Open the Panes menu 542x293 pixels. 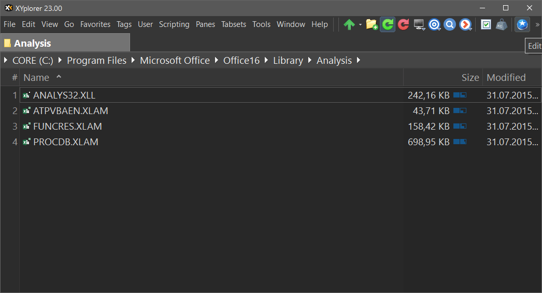coord(205,24)
